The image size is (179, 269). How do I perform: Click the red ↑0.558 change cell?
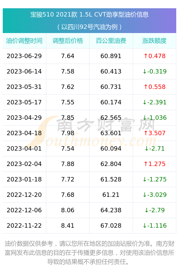(154, 87)
